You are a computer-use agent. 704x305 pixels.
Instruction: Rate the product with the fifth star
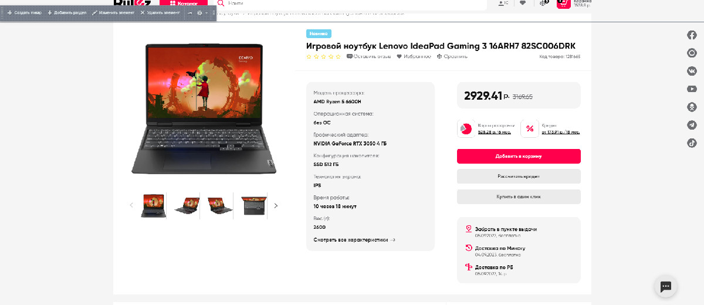pyautogui.click(x=338, y=56)
